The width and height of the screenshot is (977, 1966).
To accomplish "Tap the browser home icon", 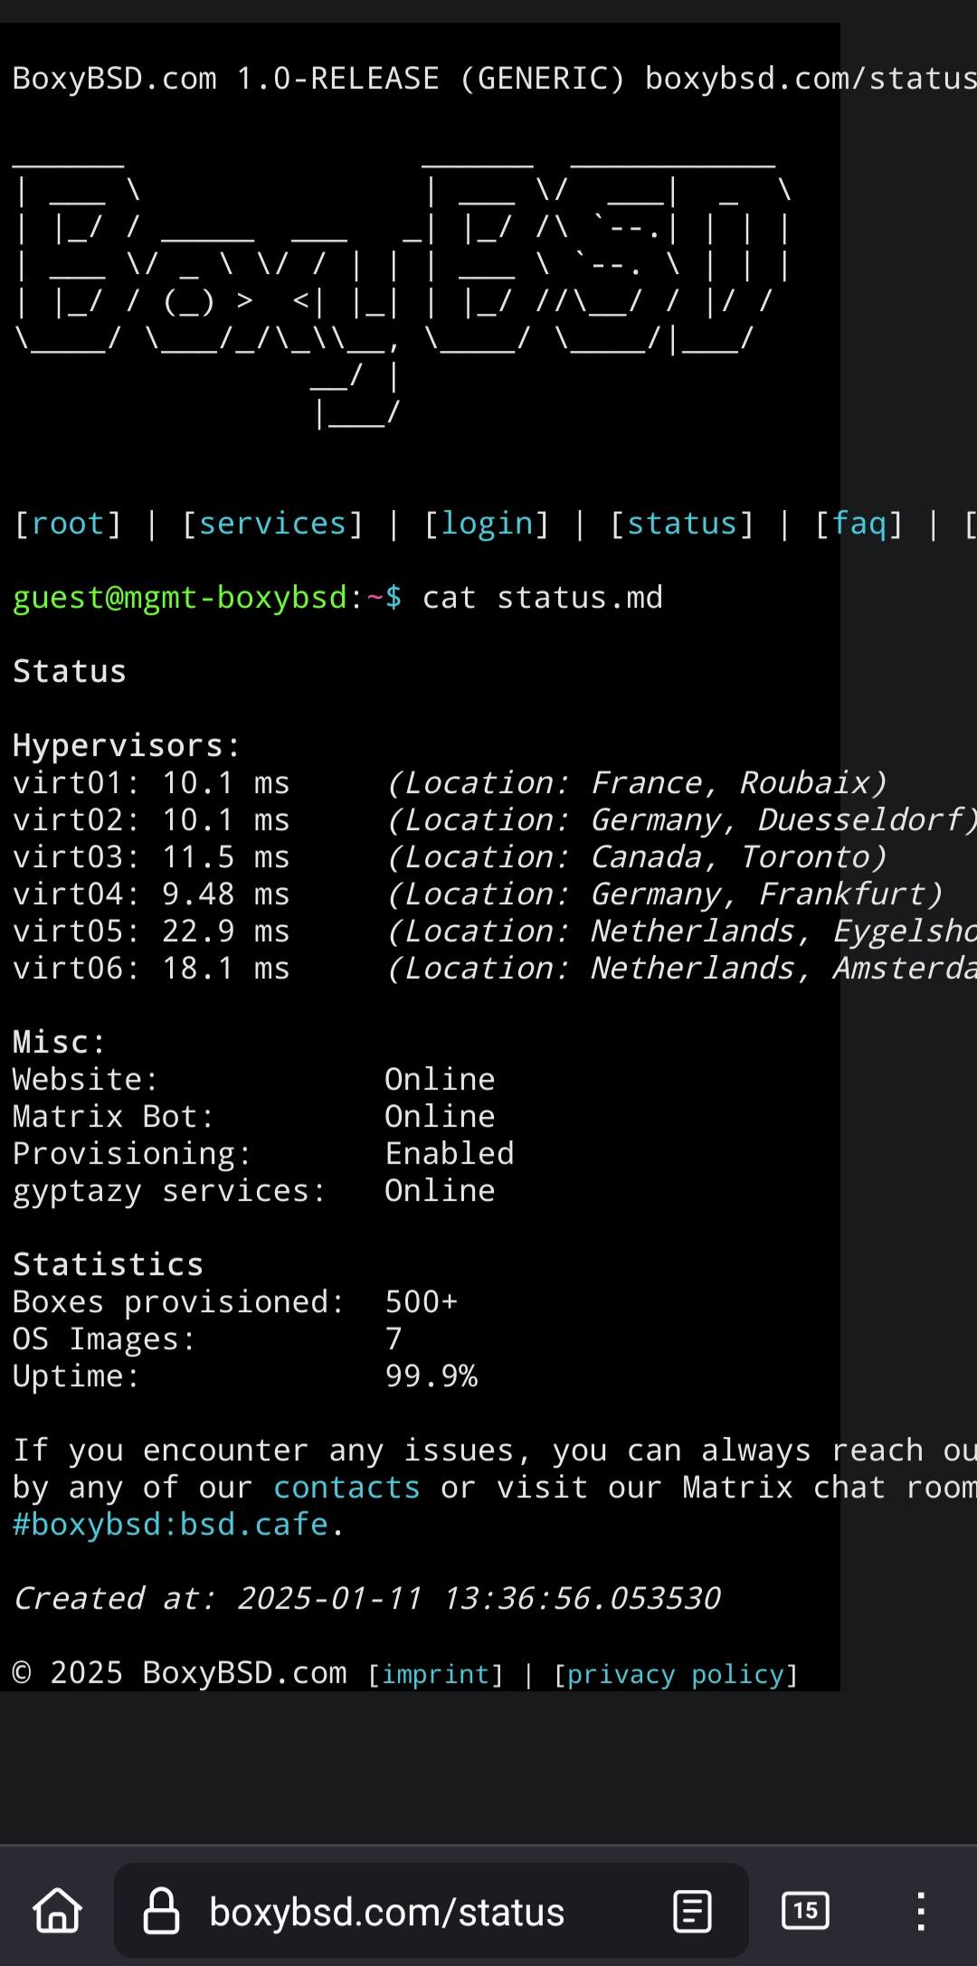I will tap(57, 1911).
